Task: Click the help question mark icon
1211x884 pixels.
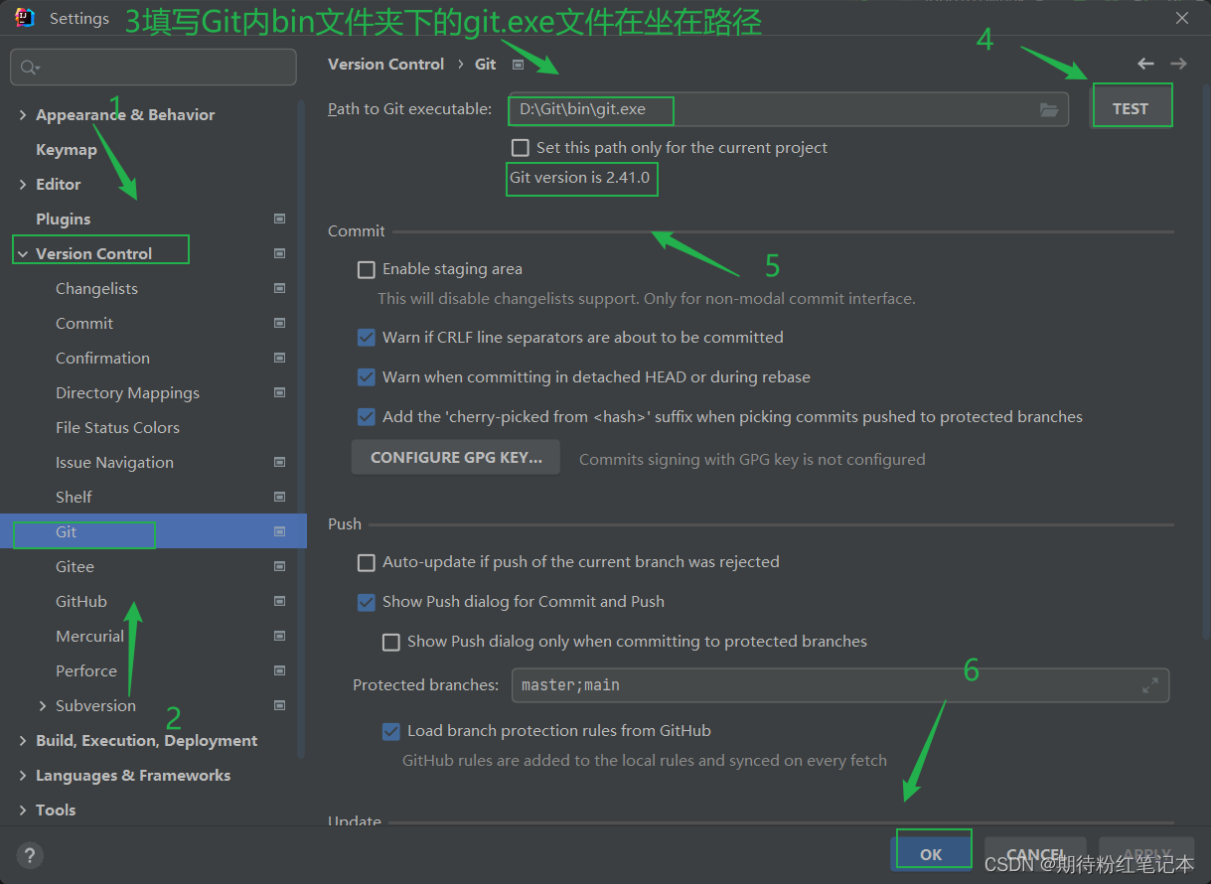Action: [30, 855]
